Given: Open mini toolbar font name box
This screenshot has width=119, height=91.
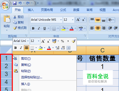Looking at the screenshot, I should pyautogui.click(x=21, y=41).
